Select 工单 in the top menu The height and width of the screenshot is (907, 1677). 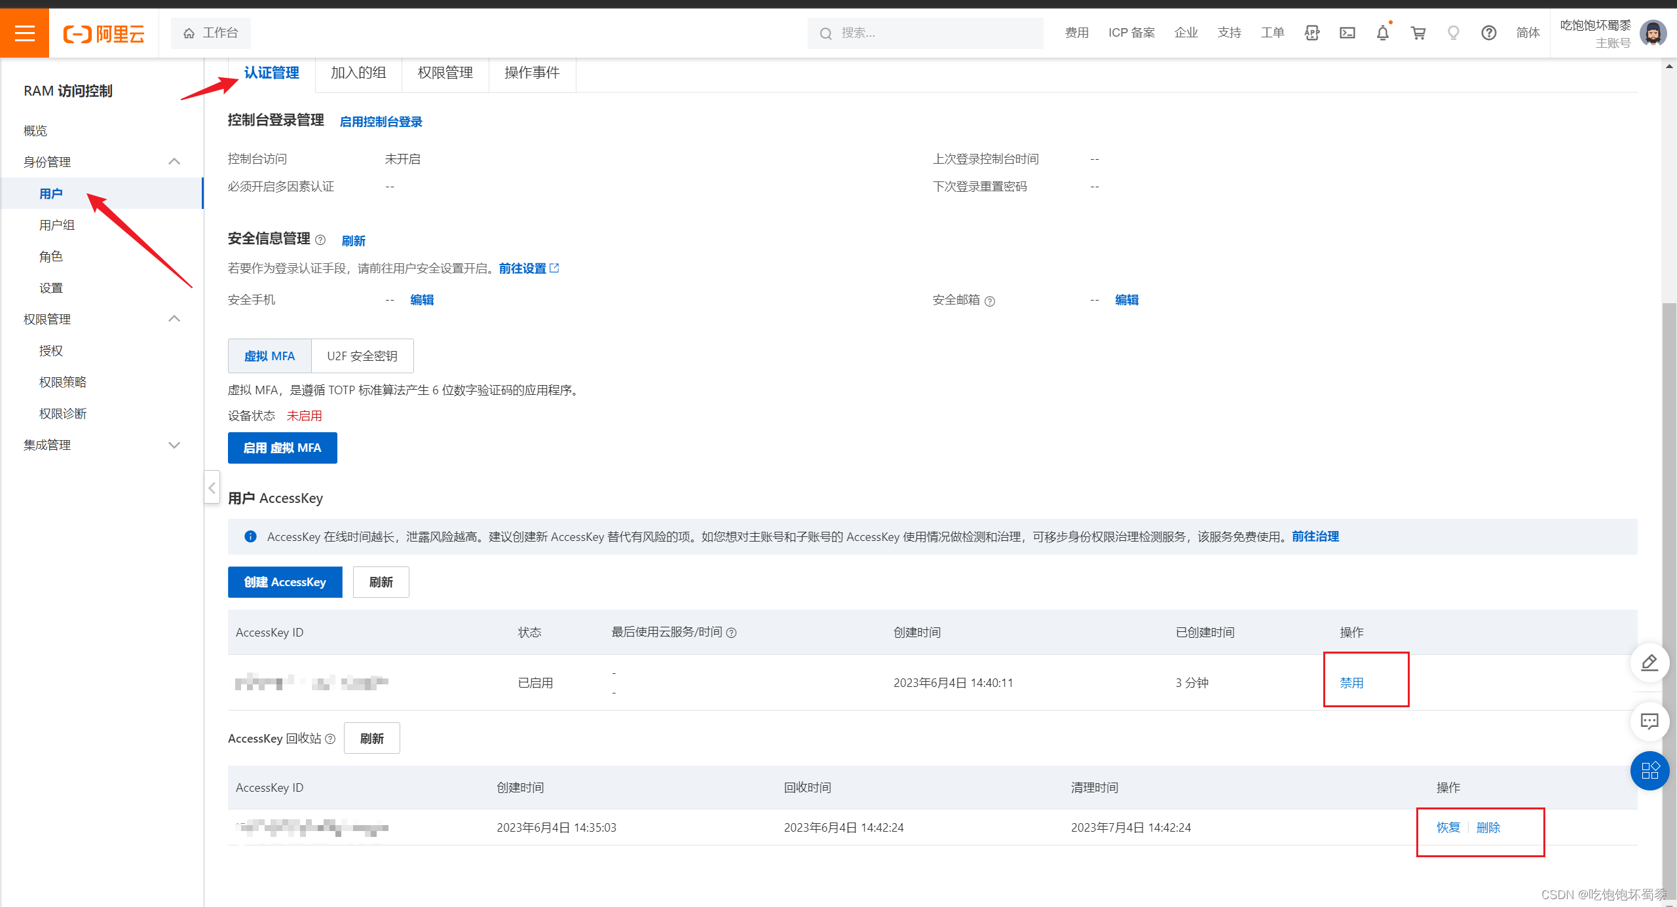tap(1272, 32)
